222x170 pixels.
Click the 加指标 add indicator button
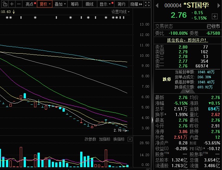tap(105, 139)
